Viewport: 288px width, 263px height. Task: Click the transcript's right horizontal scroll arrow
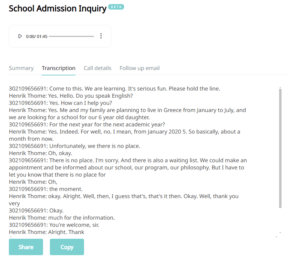click(x=276, y=237)
